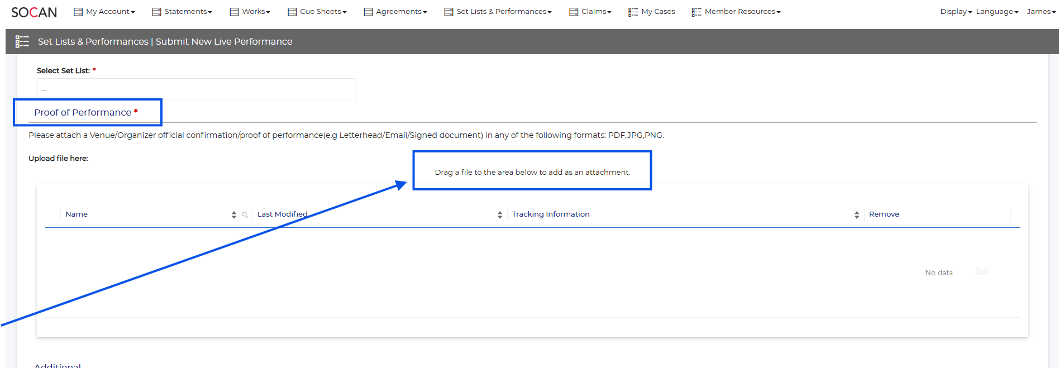This screenshot has height=368, width=1059.
Task: Open the Display options dropdown
Action: tap(956, 12)
